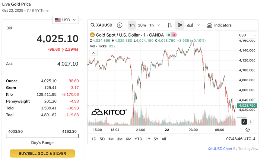
Task: Open the chart price-axis USD dropdown
Action: 247,35
